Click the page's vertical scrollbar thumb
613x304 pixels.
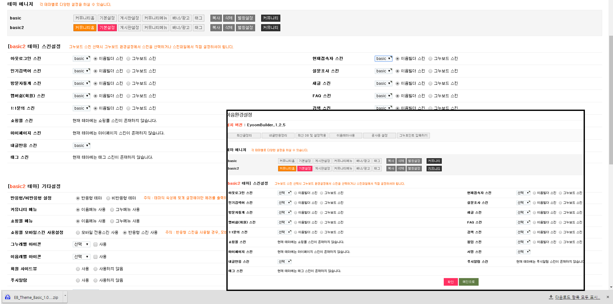(611, 96)
